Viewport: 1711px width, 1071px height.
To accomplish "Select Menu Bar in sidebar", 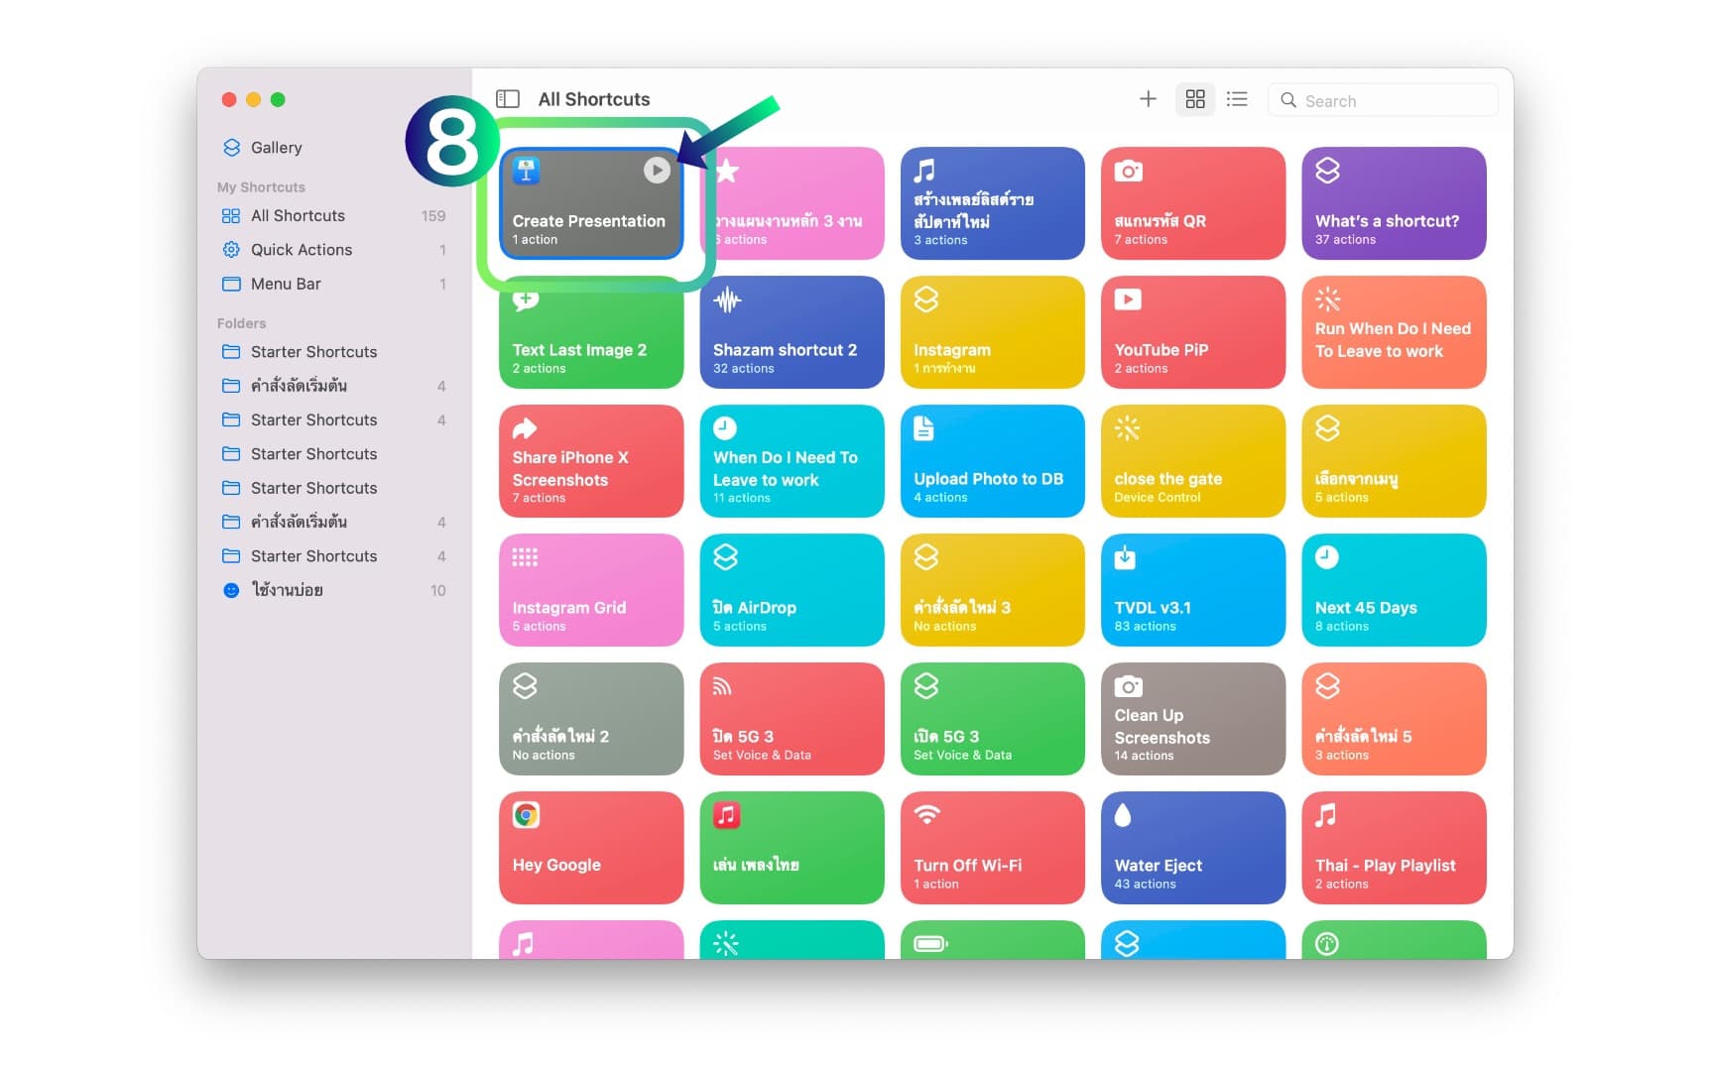I will click(x=286, y=284).
